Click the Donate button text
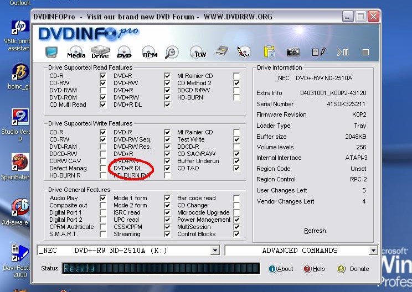 [359, 269]
